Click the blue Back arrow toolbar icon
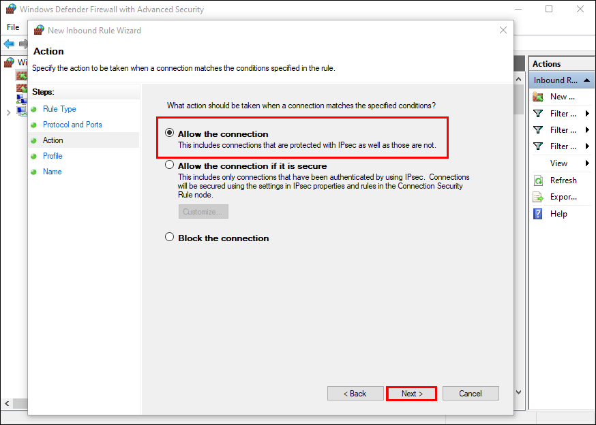Image resolution: width=596 pixels, height=425 pixels. coord(9,44)
